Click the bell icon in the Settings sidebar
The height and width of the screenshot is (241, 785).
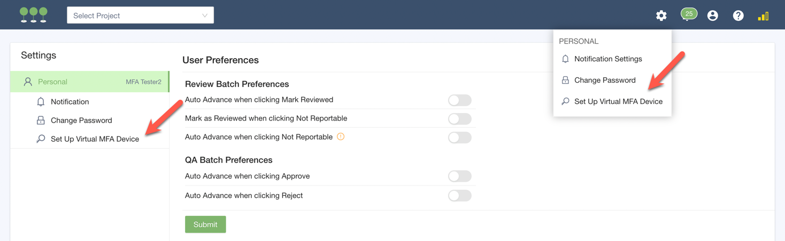(41, 102)
